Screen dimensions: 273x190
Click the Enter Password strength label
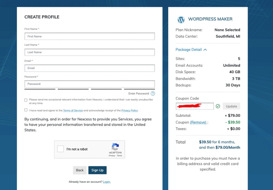[x=139, y=93]
